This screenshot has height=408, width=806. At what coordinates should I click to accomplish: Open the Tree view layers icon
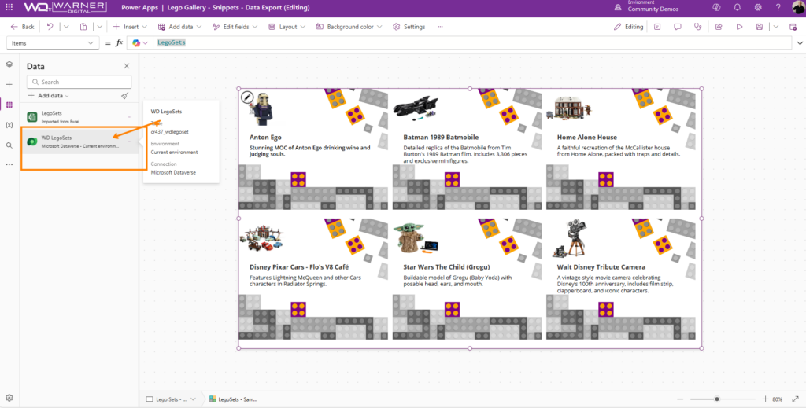click(9, 64)
